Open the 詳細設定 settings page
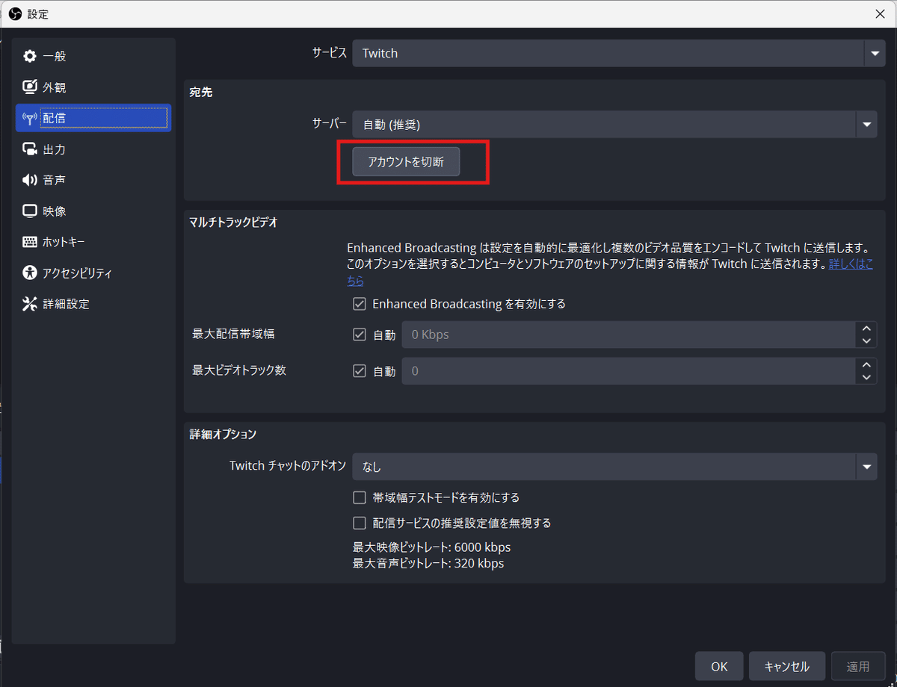Screen dimensions: 897x687 coord(93,304)
